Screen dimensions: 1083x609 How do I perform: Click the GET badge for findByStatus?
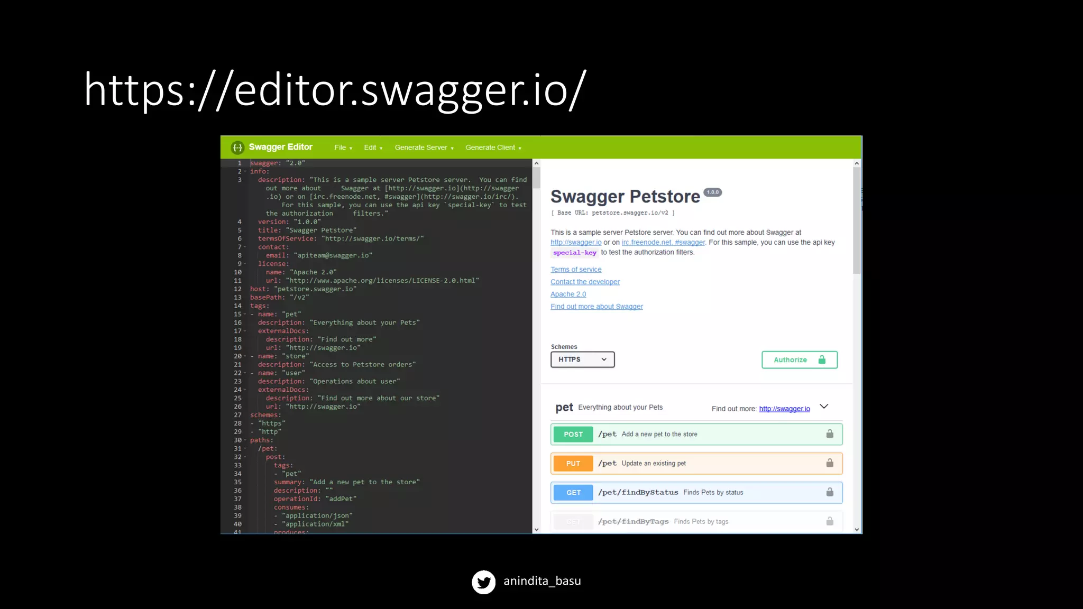(x=573, y=492)
